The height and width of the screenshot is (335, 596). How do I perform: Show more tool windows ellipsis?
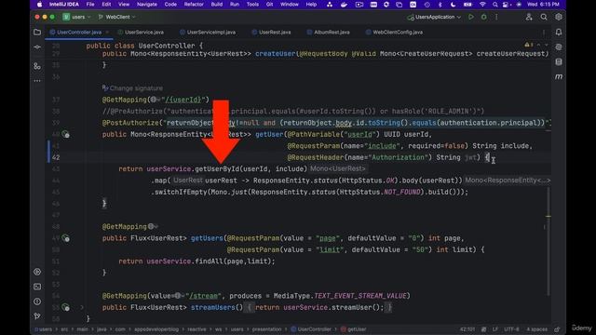(x=37, y=81)
